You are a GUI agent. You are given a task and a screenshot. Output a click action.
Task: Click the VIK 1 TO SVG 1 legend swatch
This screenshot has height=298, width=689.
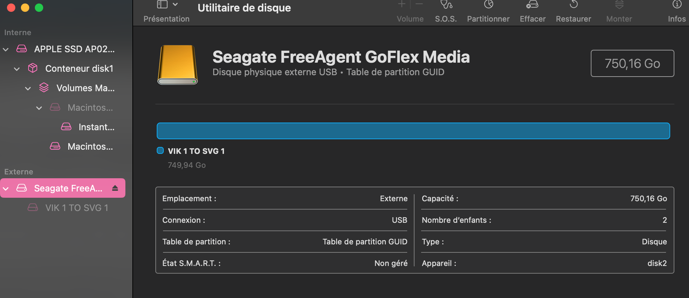pos(160,151)
